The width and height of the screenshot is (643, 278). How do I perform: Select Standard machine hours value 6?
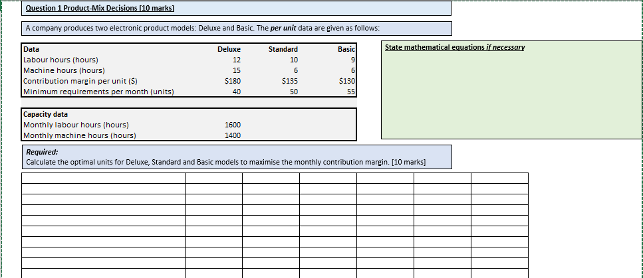tap(296, 70)
